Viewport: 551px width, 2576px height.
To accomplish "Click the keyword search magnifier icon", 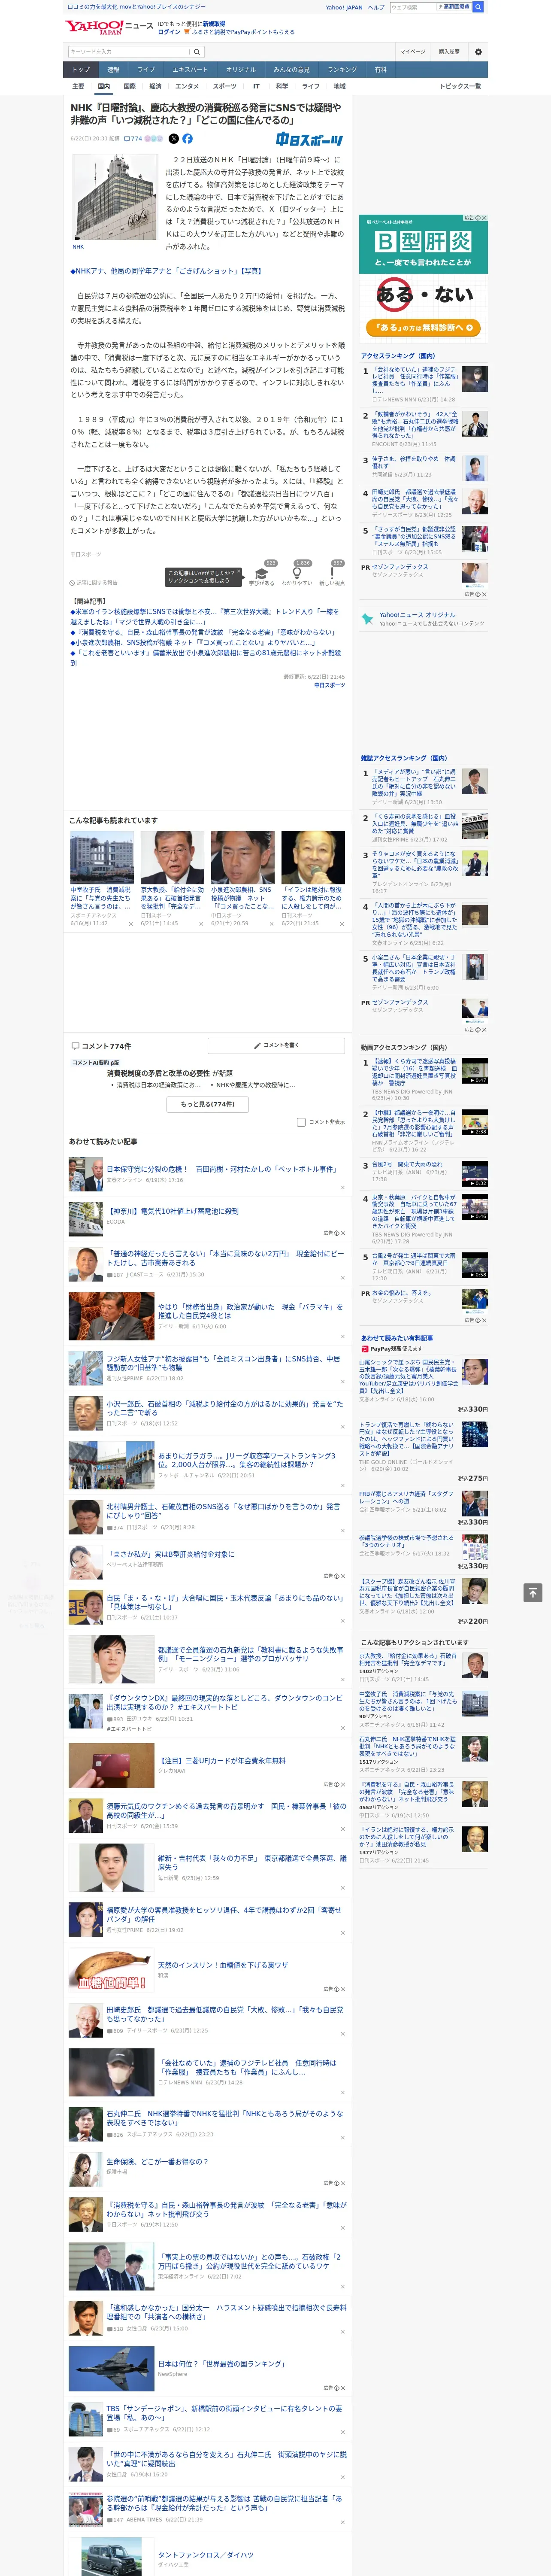I will tap(197, 51).
